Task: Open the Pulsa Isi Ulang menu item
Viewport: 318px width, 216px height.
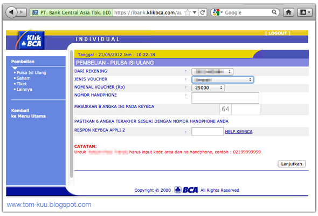Action: click(31, 73)
